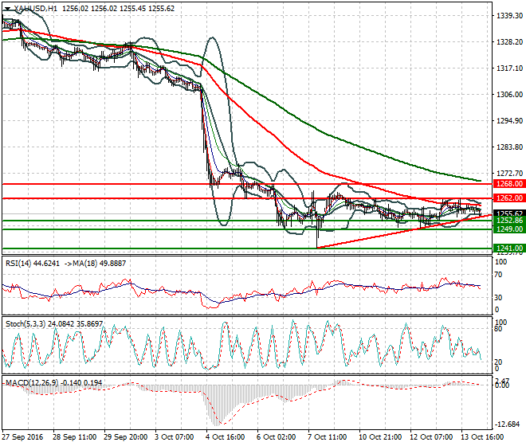The height and width of the screenshot is (446, 526).
Task: Select the 1252.86 green support level label
Action: 509,221
